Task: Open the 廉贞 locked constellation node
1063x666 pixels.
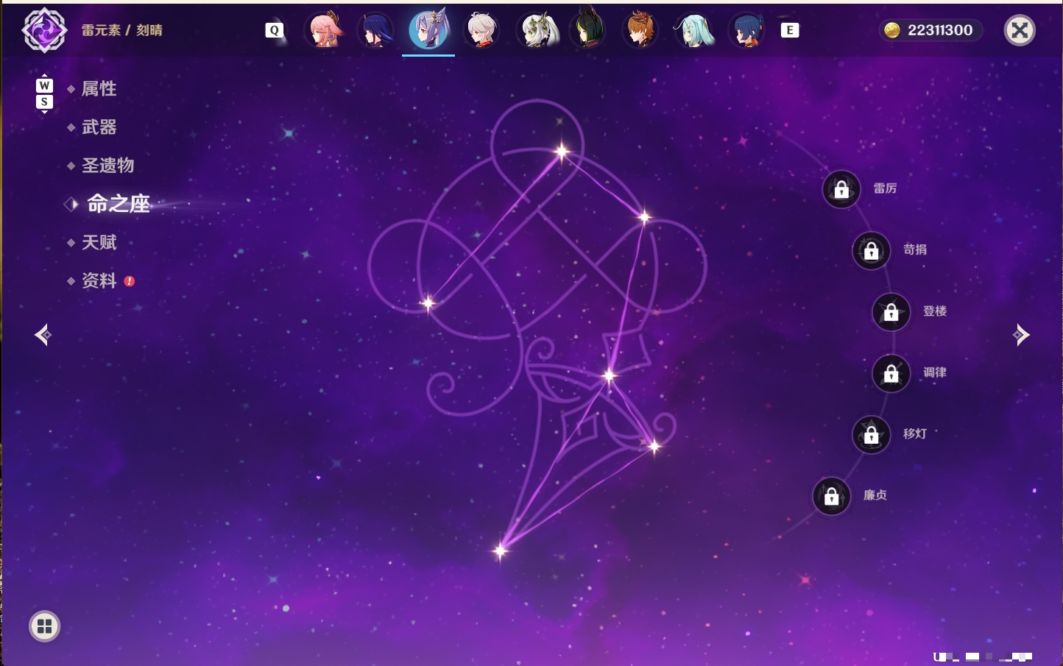Action: (832, 496)
